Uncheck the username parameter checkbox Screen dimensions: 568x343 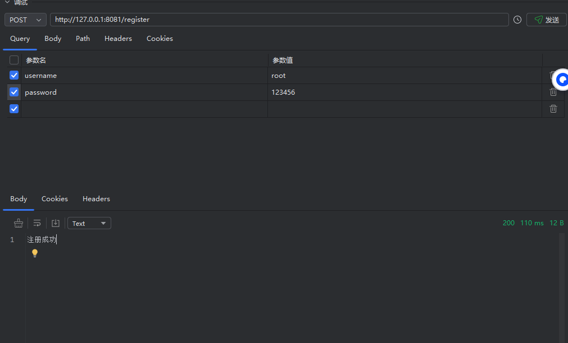pyautogui.click(x=14, y=75)
